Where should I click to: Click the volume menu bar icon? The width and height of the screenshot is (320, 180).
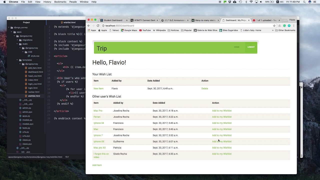[x=261, y=2]
